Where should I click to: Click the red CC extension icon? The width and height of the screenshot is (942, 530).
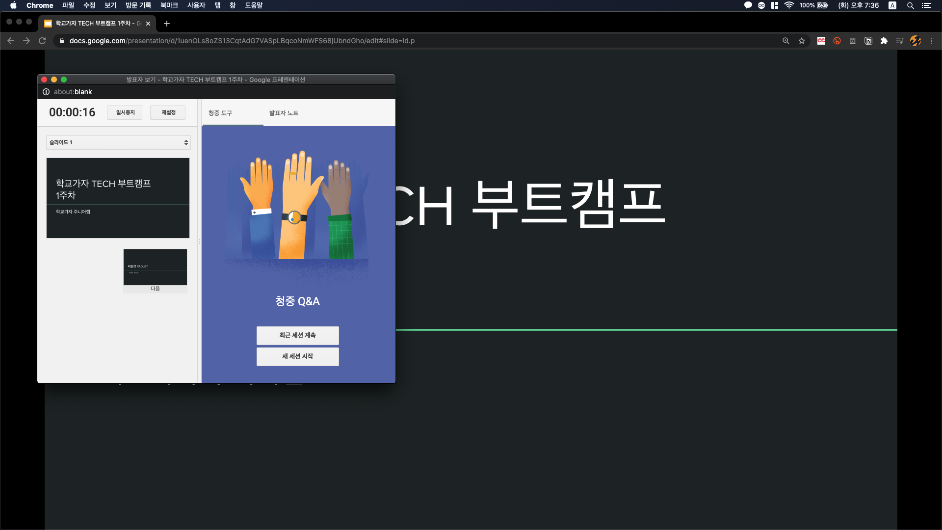(x=821, y=41)
